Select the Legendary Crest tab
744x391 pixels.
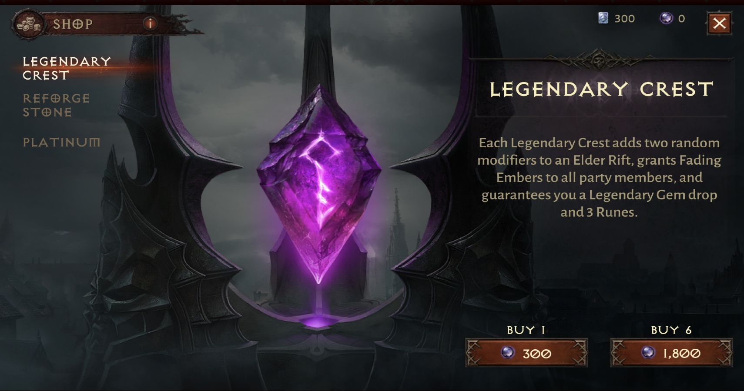67,68
